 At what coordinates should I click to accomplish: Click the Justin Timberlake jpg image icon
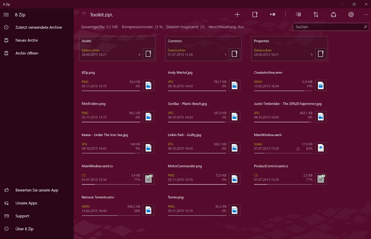pos(321,117)
